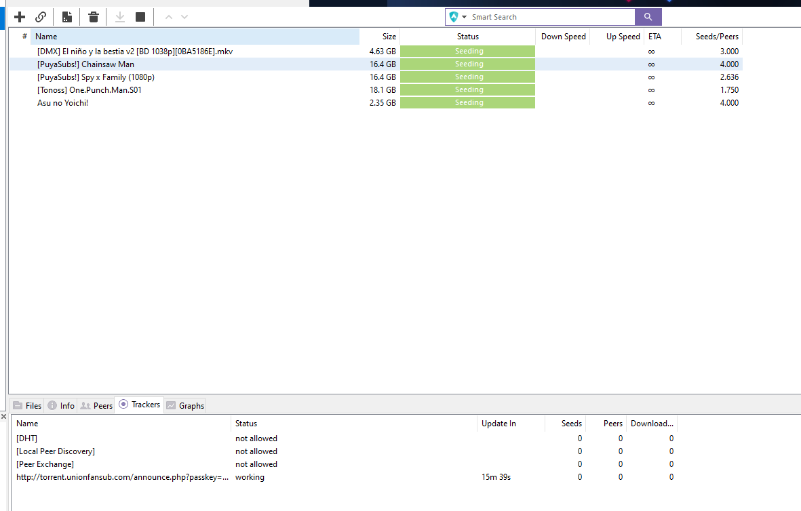Sort by Seeds/Peers column header
Viewport: 801px width, 511px height.
tap(711, 37)
